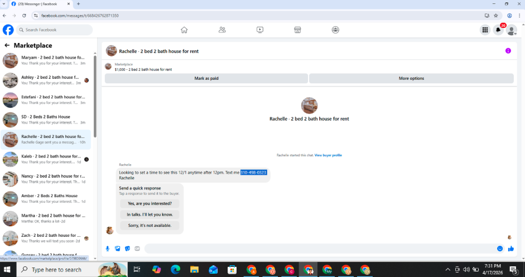Open conversation info purple icon

point(508,51)
